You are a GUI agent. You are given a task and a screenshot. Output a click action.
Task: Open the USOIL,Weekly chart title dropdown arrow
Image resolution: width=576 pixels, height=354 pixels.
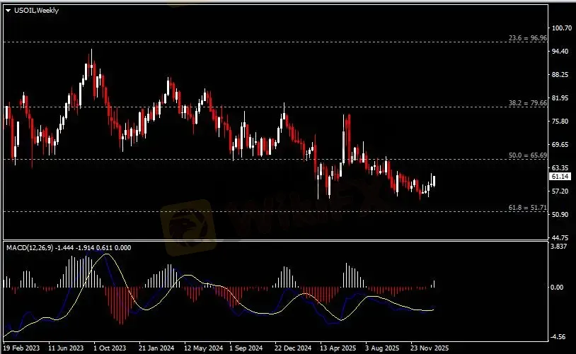[x=8, y=11]
